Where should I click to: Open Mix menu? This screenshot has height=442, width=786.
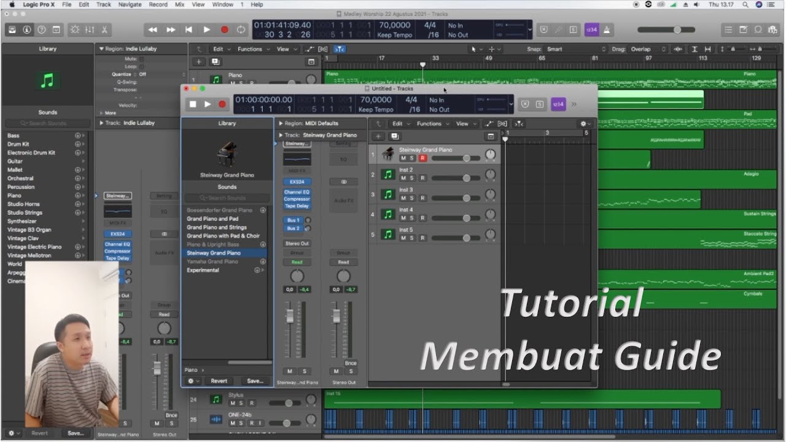(x=179, y=4)
